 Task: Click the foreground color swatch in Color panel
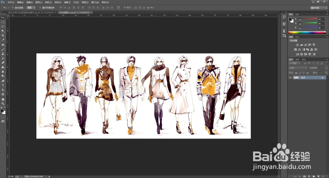click(291, 19)
